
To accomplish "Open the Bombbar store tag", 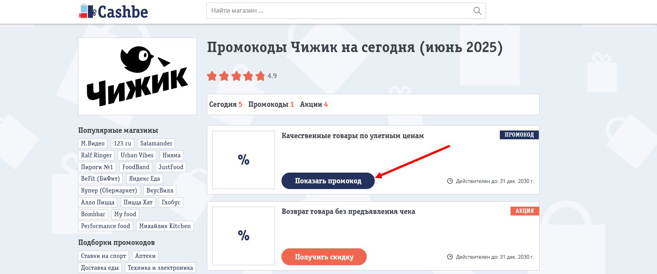I will point(93,214).
